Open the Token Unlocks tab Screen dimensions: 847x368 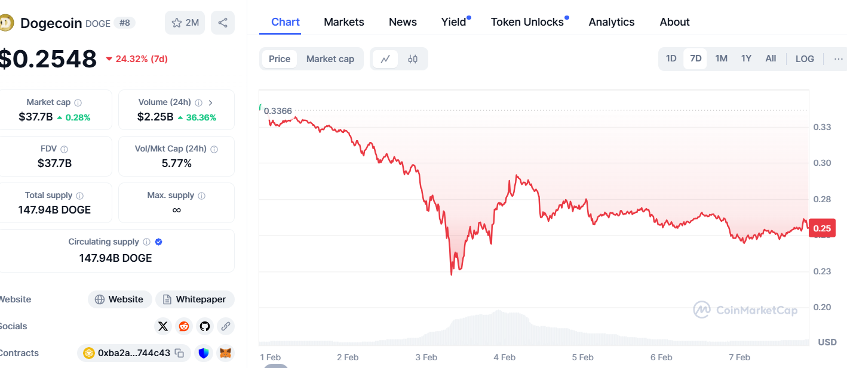[x=527, y=22]
